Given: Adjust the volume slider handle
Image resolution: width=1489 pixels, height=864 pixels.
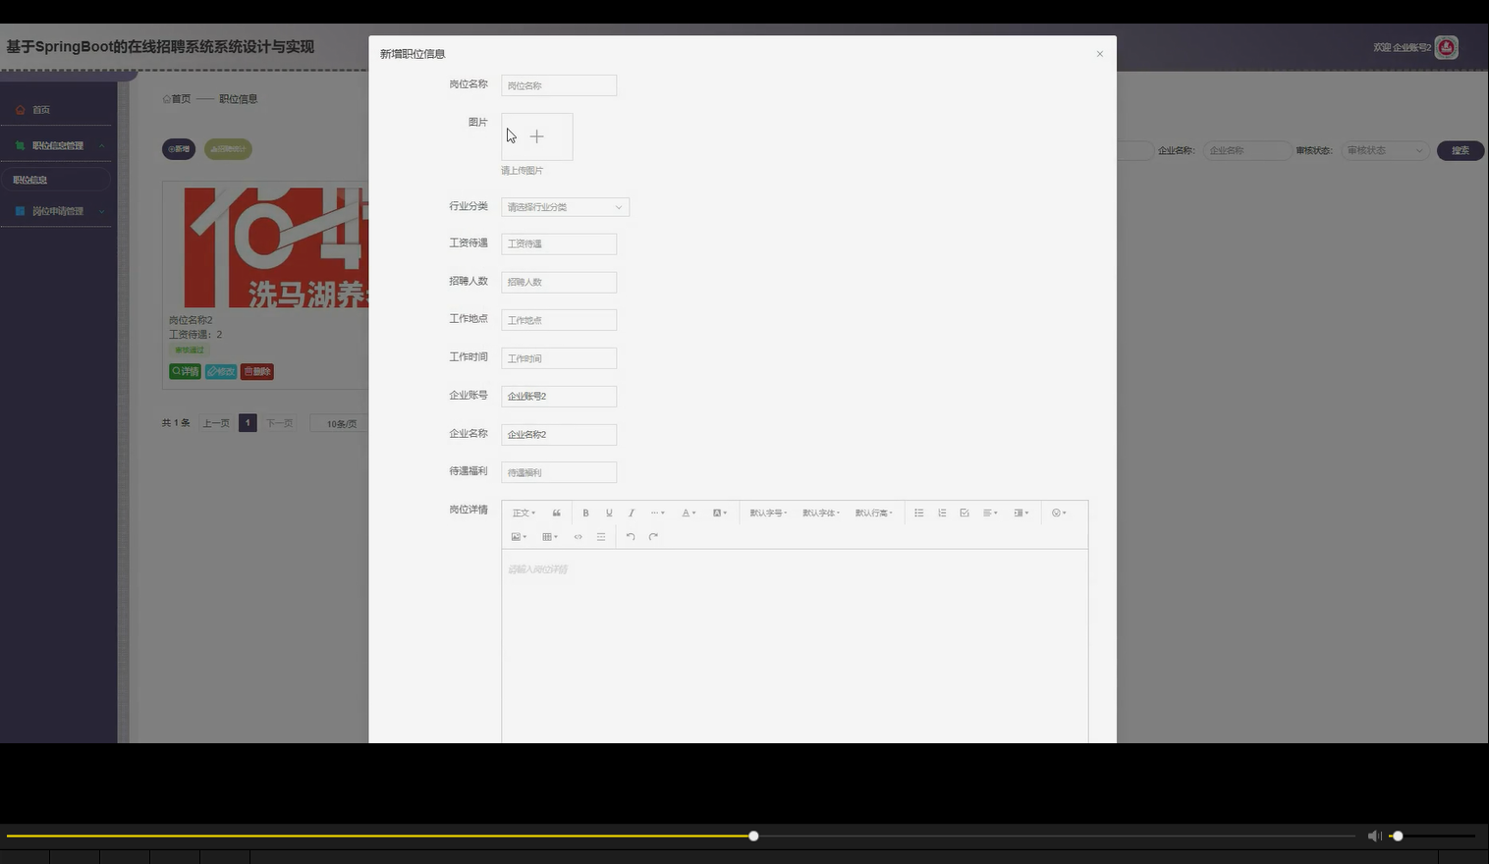Looking at the screenshot, I should click(1398, 836).
